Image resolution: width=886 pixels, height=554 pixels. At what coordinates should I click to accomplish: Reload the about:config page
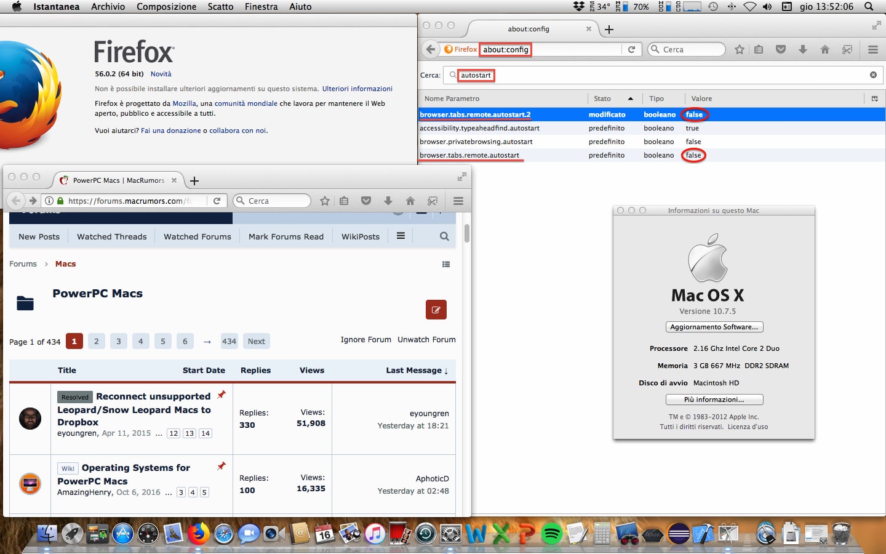[x=631, y=49]
